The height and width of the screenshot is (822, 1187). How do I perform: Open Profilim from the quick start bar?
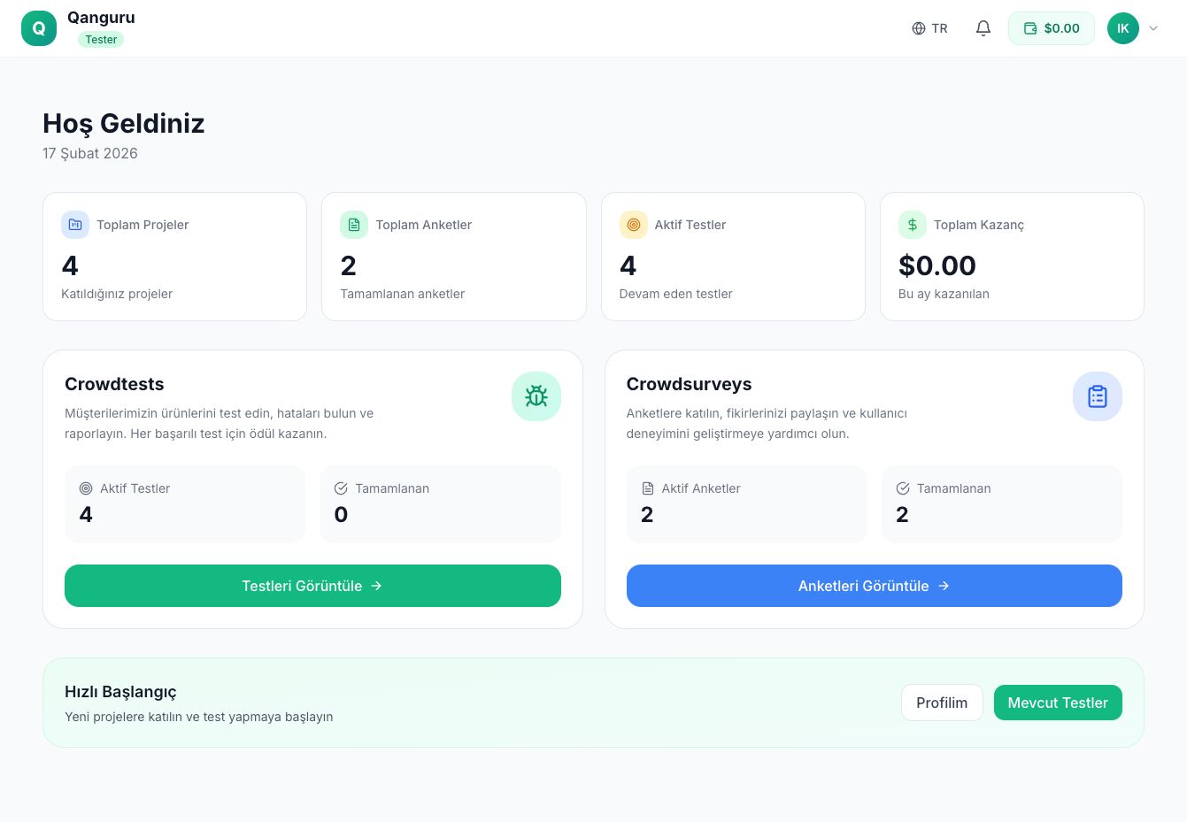click(942, 702)
